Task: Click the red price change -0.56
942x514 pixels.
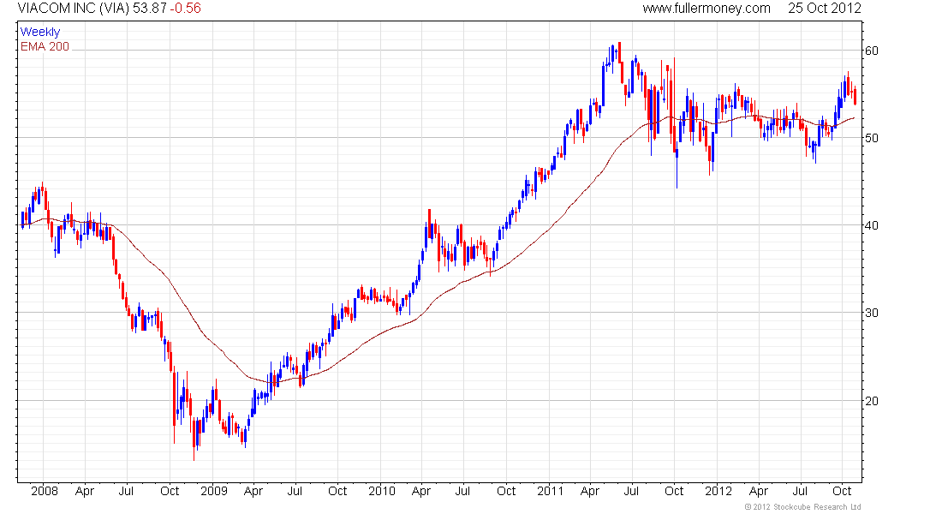Action: point(185,9)
